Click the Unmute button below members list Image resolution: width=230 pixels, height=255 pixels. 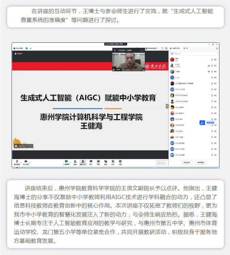point(201,162)
